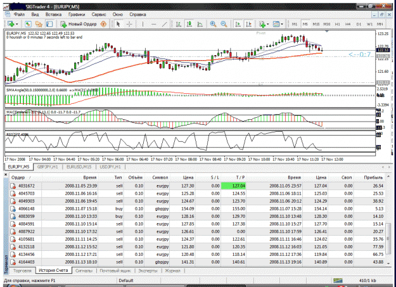Viewport: 396px width, 287px height.
Task: Open the Эксперты terminal tab
Action: (x=148, y=271)
